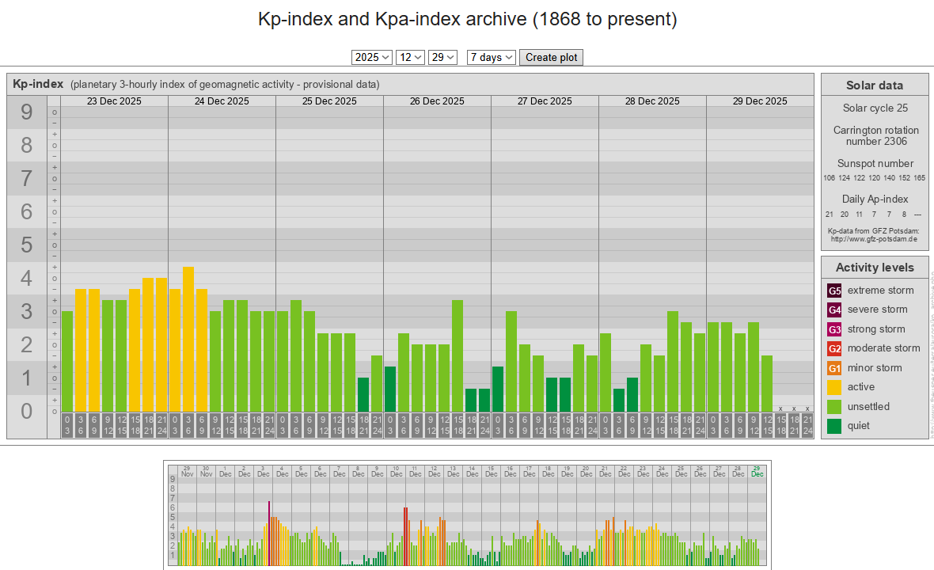Click the Create plot button
The width and height of the screenshot is (934, 570).
click(x=551, y=57)
